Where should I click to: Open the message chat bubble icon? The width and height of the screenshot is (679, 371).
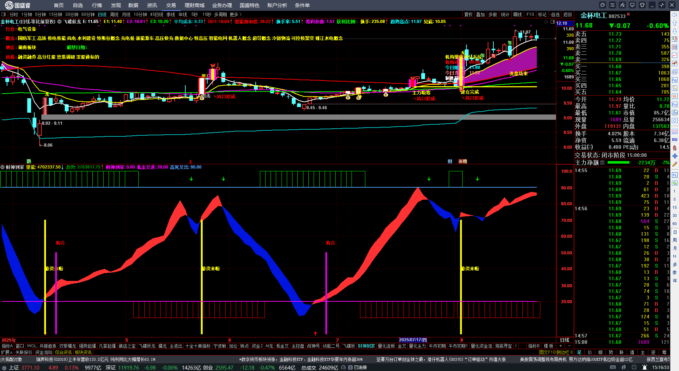point(603,5)
